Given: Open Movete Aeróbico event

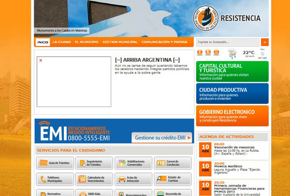Looking at the screenshot, I should (228, 166).
